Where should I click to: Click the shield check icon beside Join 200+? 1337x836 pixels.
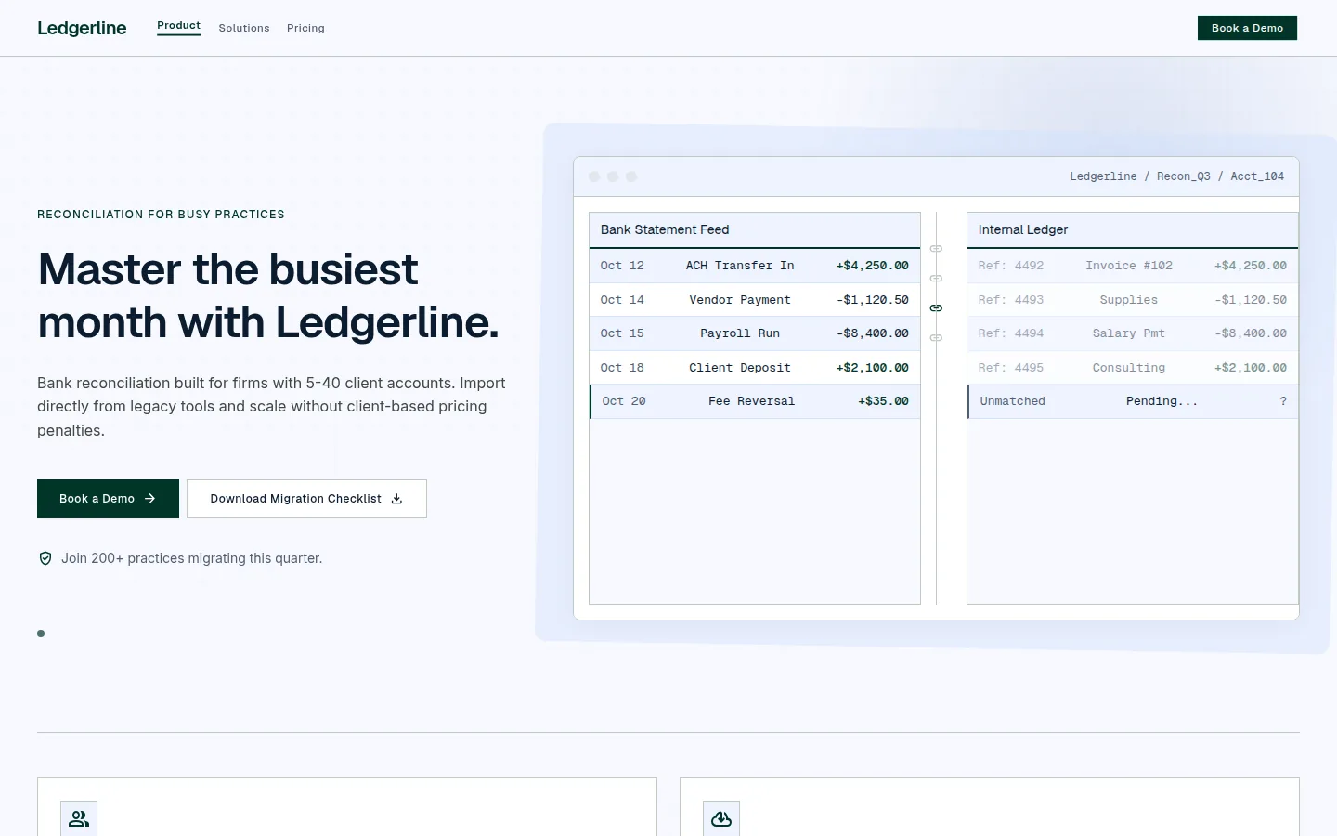(x=45, y=558)
